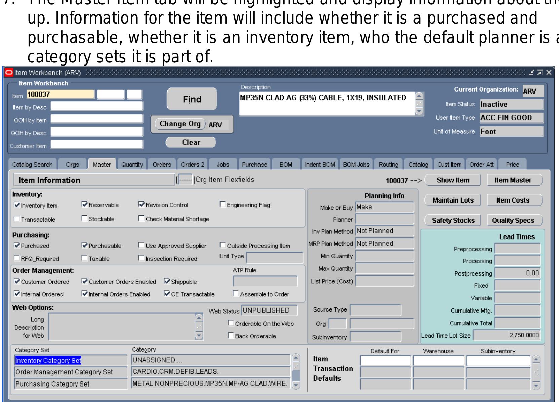Switch to the Orgs tab
The image size is (559, 402).
72,165
